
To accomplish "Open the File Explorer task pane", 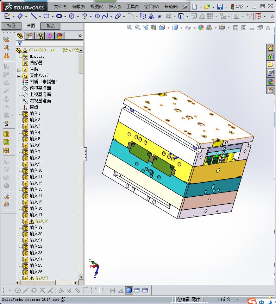I will (x=270, y=64).
